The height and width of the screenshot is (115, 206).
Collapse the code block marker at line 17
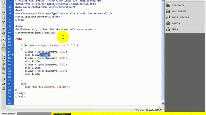13,55
